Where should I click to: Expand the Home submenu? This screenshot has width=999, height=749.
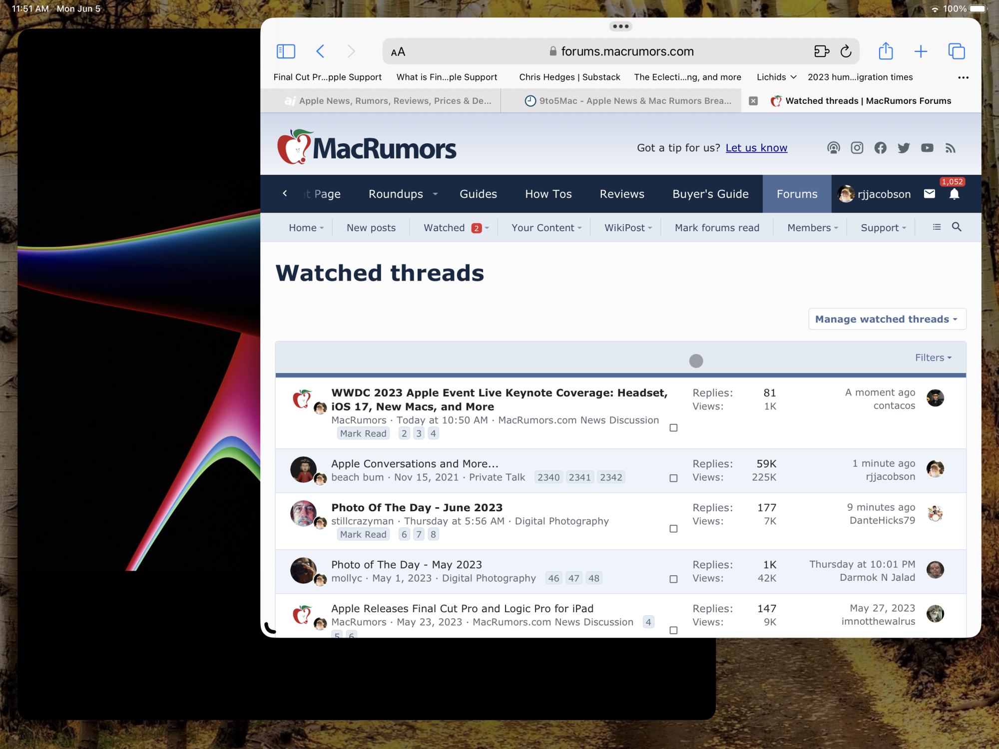(322, 228)
